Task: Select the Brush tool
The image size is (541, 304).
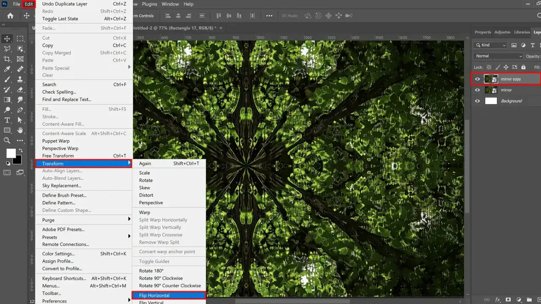Action: 7,79
